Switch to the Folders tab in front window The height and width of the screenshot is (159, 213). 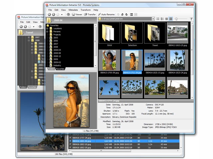tap(51, 69)
